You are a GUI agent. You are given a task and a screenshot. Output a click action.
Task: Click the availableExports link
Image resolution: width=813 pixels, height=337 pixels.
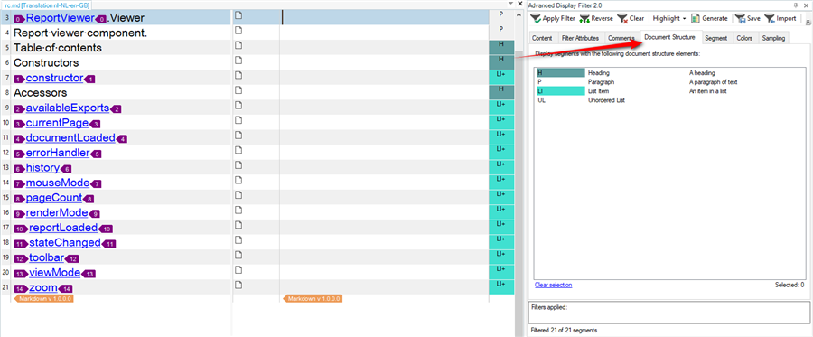click(68, 108)
